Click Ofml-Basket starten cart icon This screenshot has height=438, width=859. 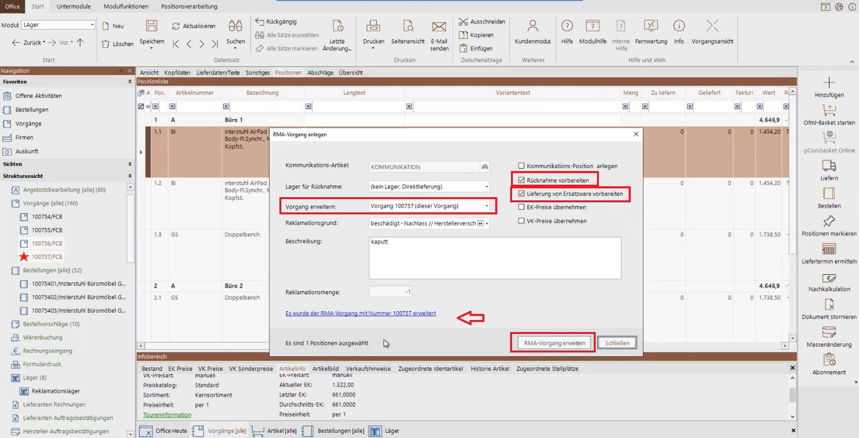(828, 110)
